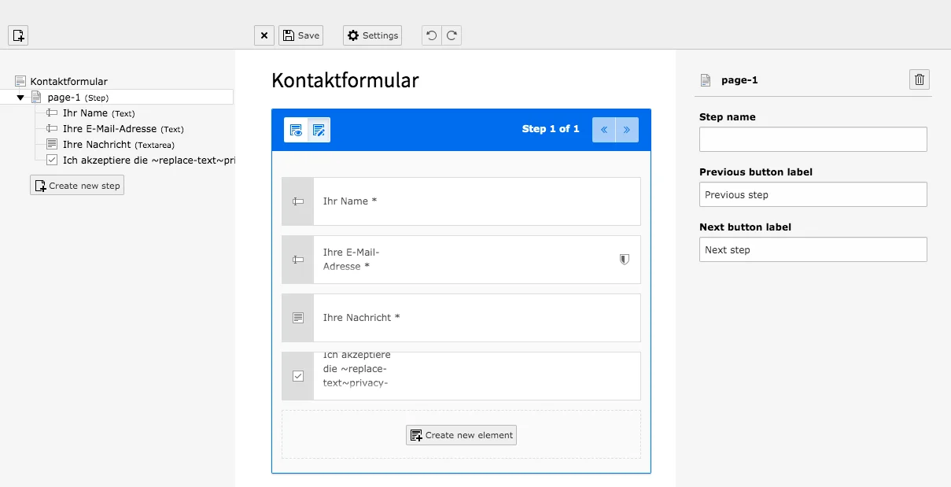The width and height of the screenshot is (951, 487).
Task: Delete page-1 using the trash icon
Action: [919, 79]
